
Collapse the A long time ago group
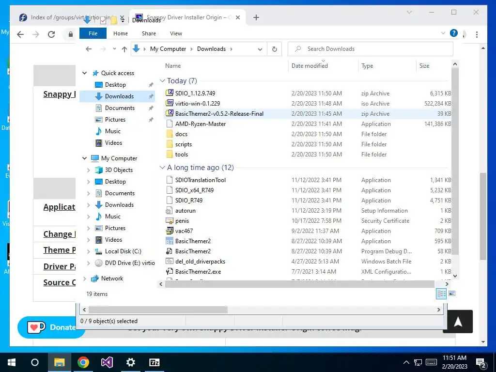coord(162,168)
